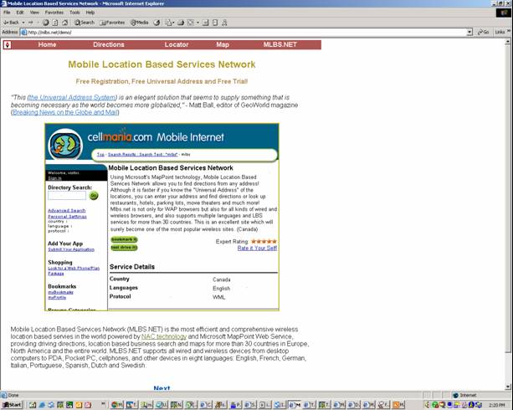Image resolution: width=513 pixels, height=410 pixels.
Task: Click Directions in the red navigation bar
Action: click(x=109, y=44)
